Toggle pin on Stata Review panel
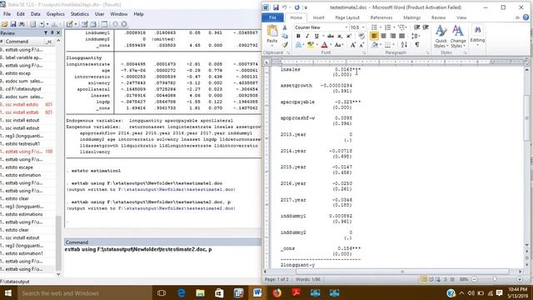The image size is (533, 300). tap(52, 33)
